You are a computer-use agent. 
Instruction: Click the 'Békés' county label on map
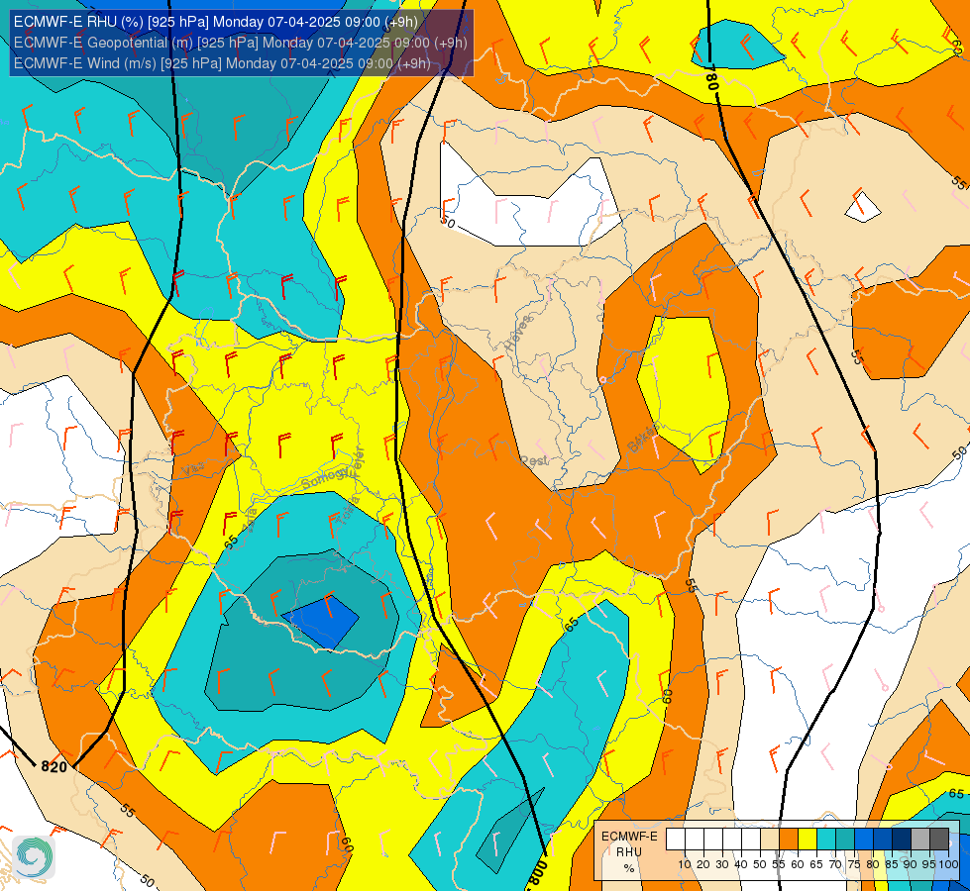643,438
